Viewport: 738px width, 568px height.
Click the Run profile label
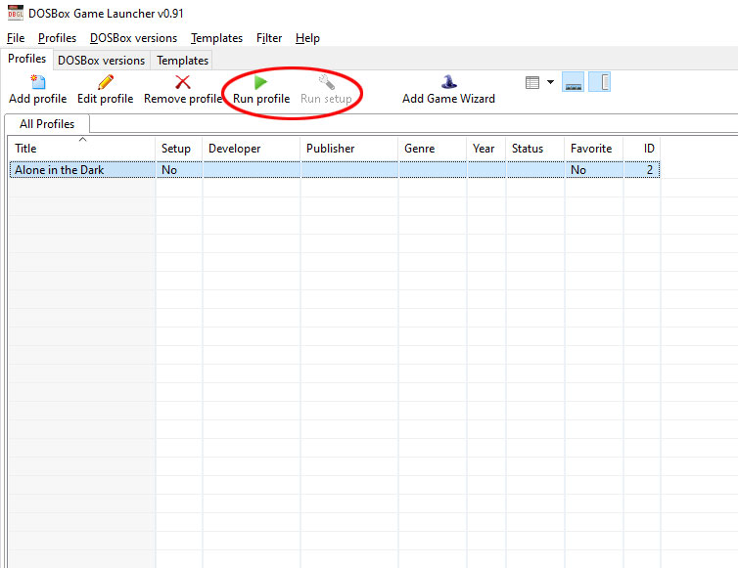261,99
